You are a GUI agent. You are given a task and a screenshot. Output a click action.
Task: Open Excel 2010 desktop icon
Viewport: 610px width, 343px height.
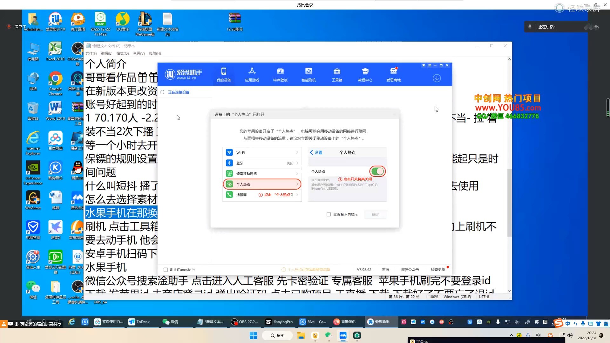[x=55, y=51]
